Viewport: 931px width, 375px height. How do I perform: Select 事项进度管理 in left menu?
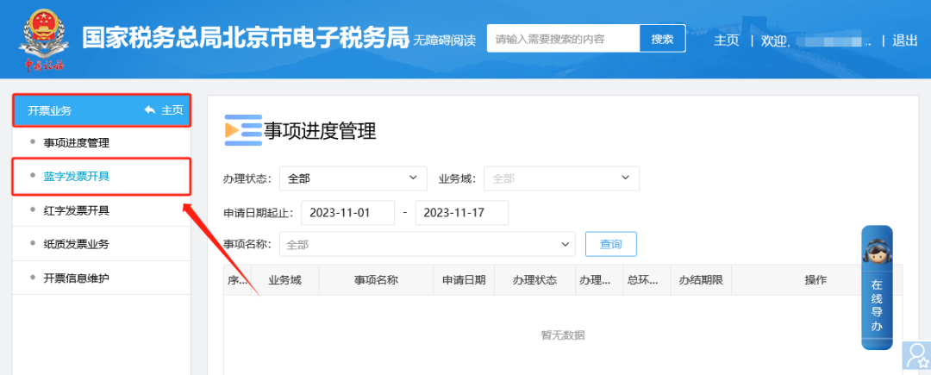[77, 143]
